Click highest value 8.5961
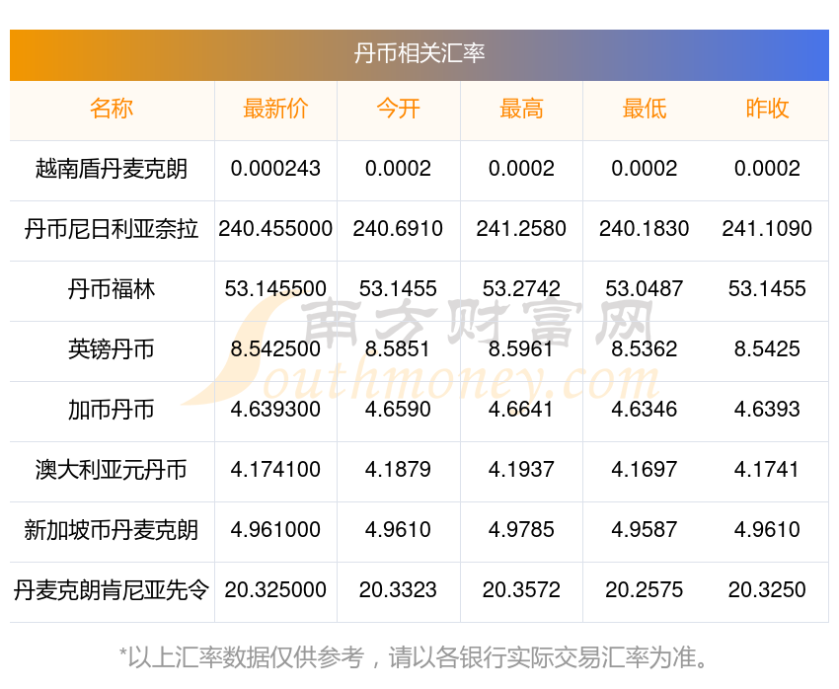The width and height of the screenshot is (839, 689). point(521,349)
